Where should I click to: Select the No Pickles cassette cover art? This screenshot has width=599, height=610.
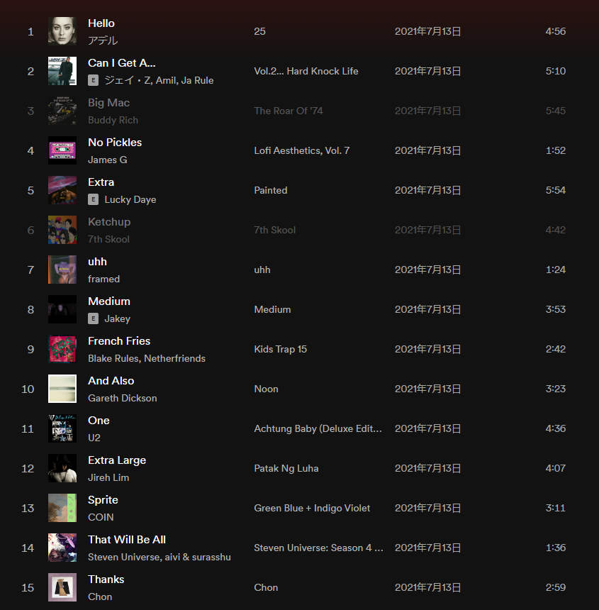(62, 150)
